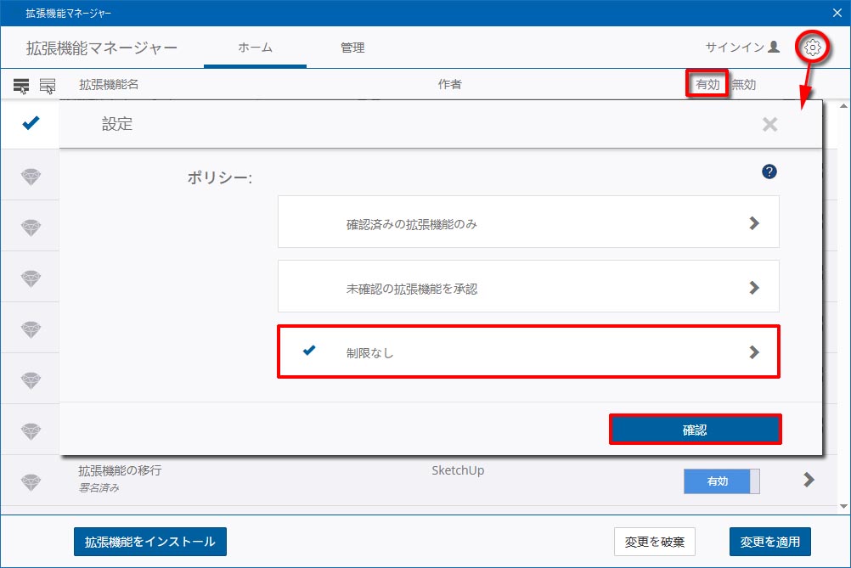Click the 変更を適用 button
The image size is (851, 568).
770,541
